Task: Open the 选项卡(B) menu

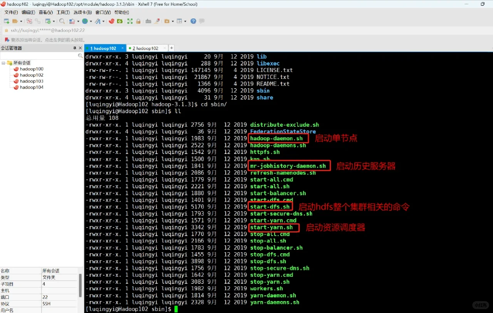Action: (x=83, y=12)
